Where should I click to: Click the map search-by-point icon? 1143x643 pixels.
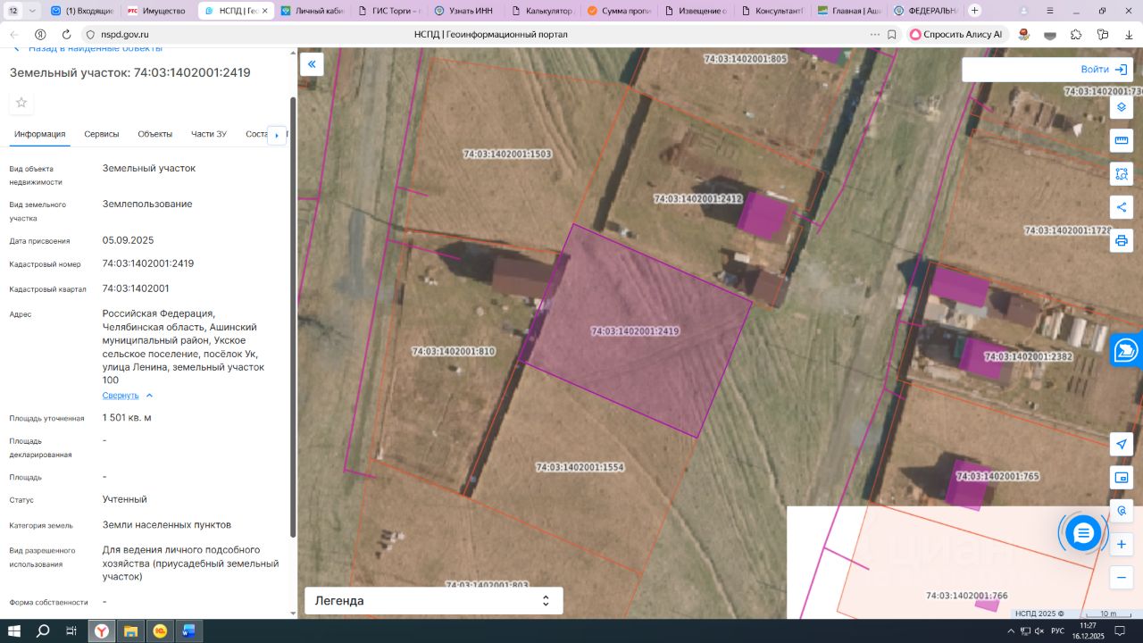1122,511
